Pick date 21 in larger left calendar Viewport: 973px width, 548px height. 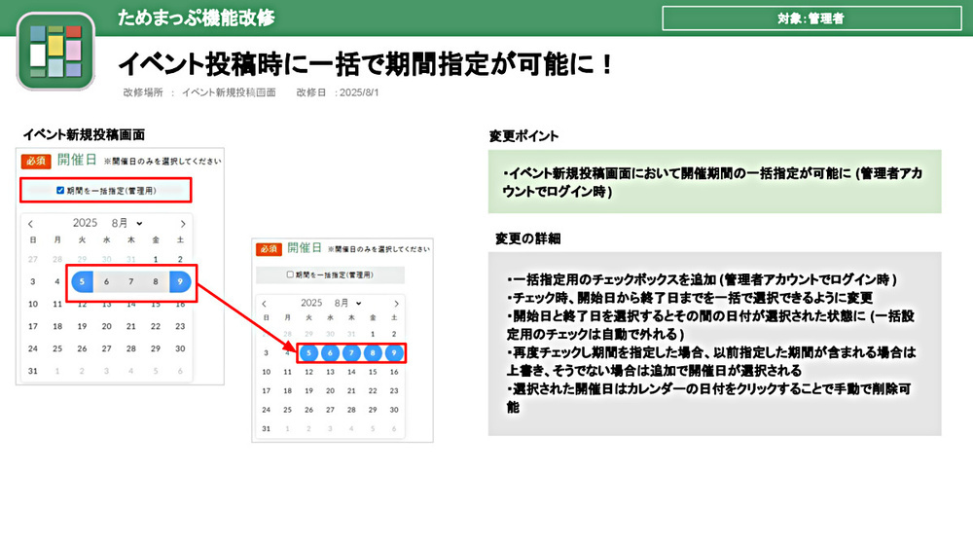coord(131,326)
